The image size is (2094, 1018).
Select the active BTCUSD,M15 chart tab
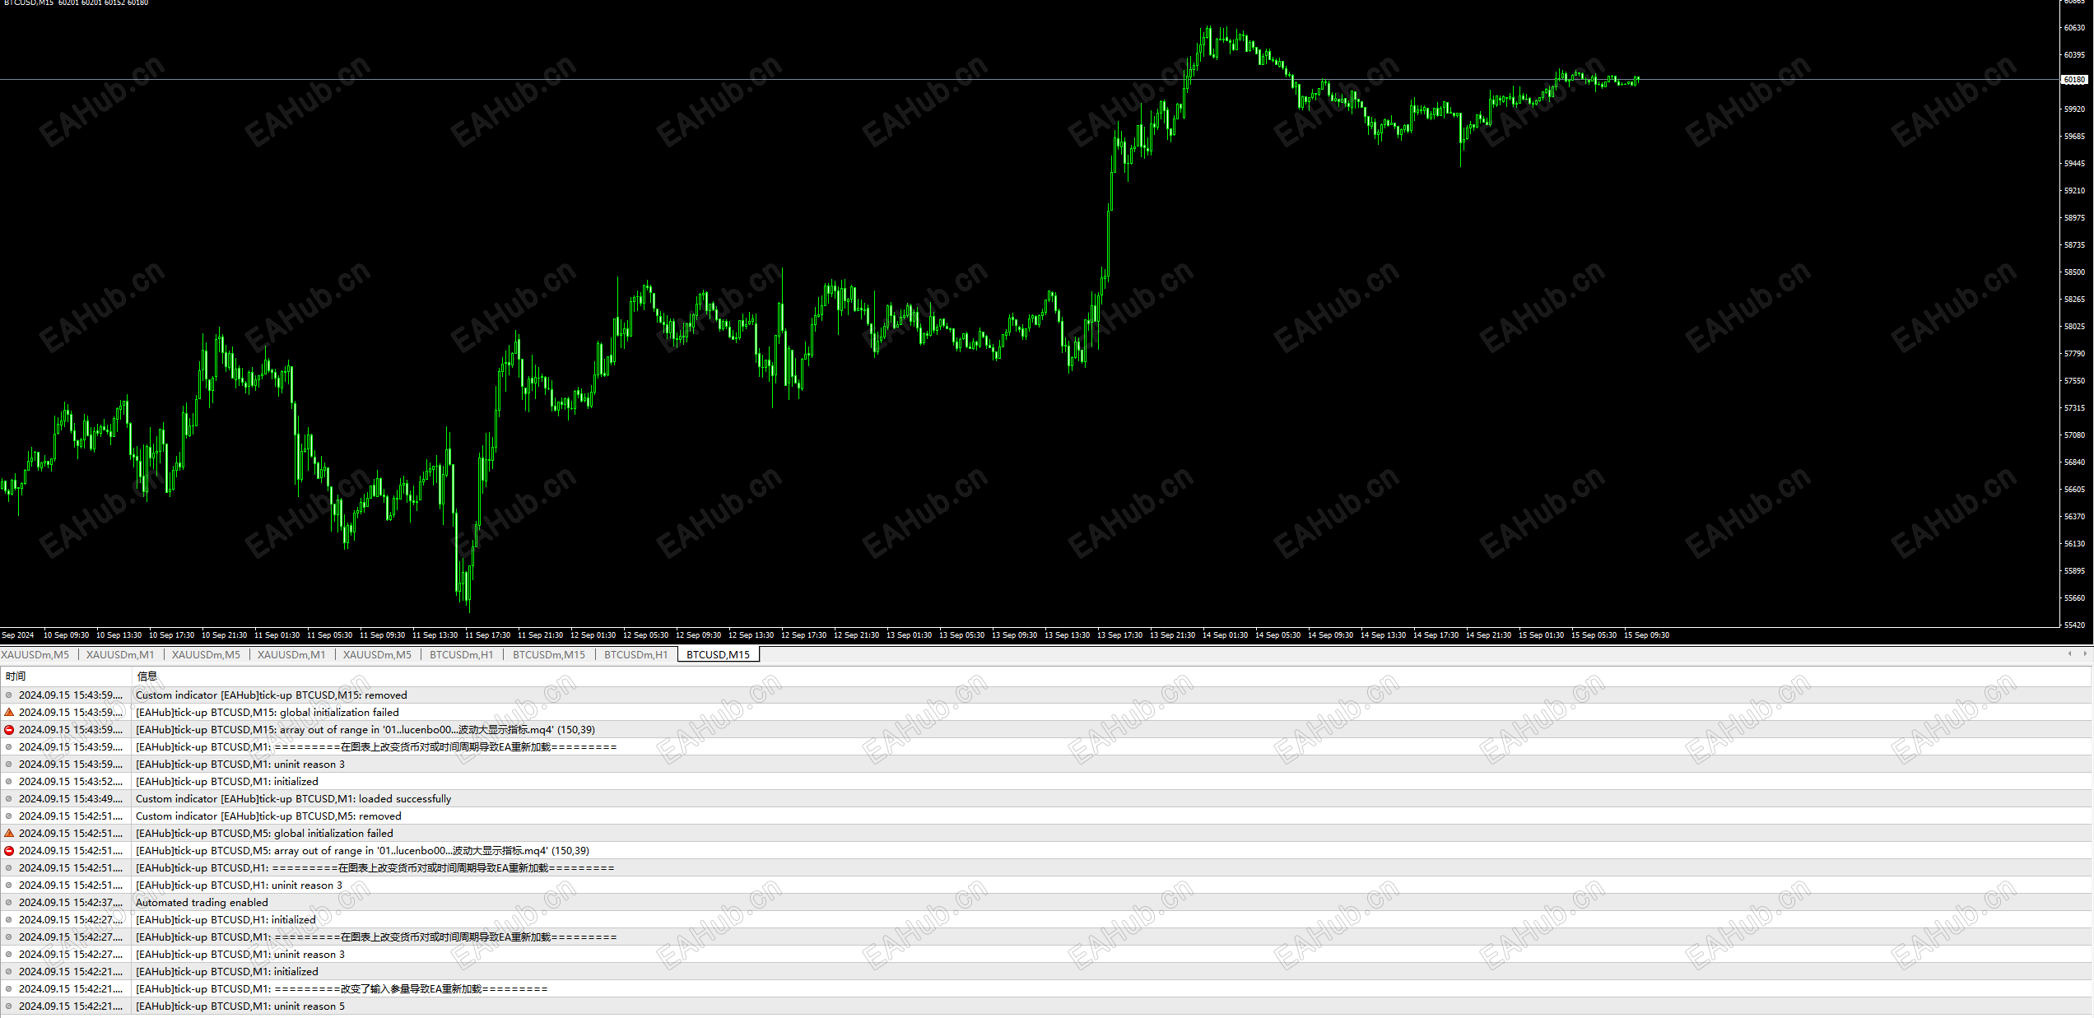[x=718, y=655]
